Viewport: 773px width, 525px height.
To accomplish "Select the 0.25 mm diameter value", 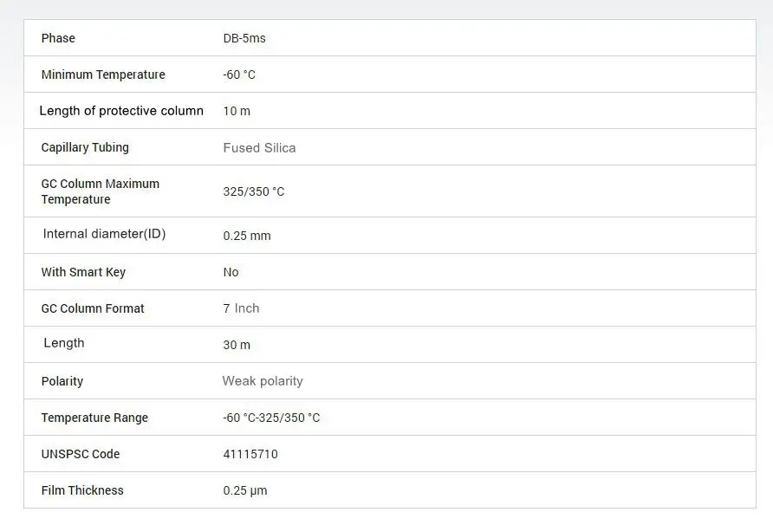I will (247, 236).
